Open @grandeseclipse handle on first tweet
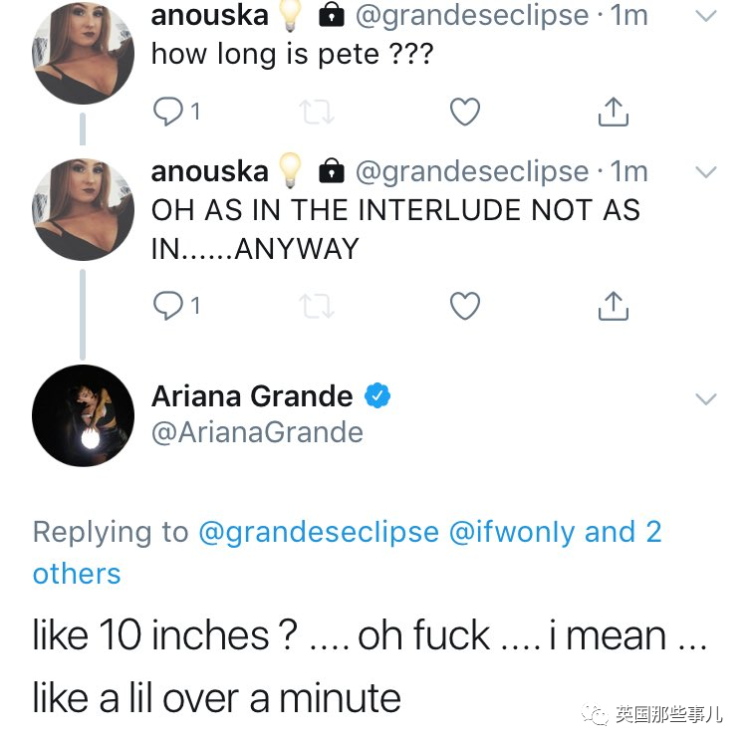The width and height of the screenshot is (747, 747). [472, 16]
